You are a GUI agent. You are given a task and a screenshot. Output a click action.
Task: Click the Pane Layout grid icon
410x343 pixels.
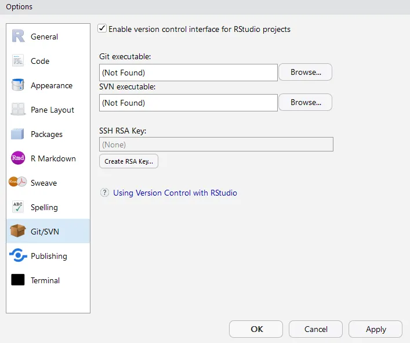click(x=18, y=110)
